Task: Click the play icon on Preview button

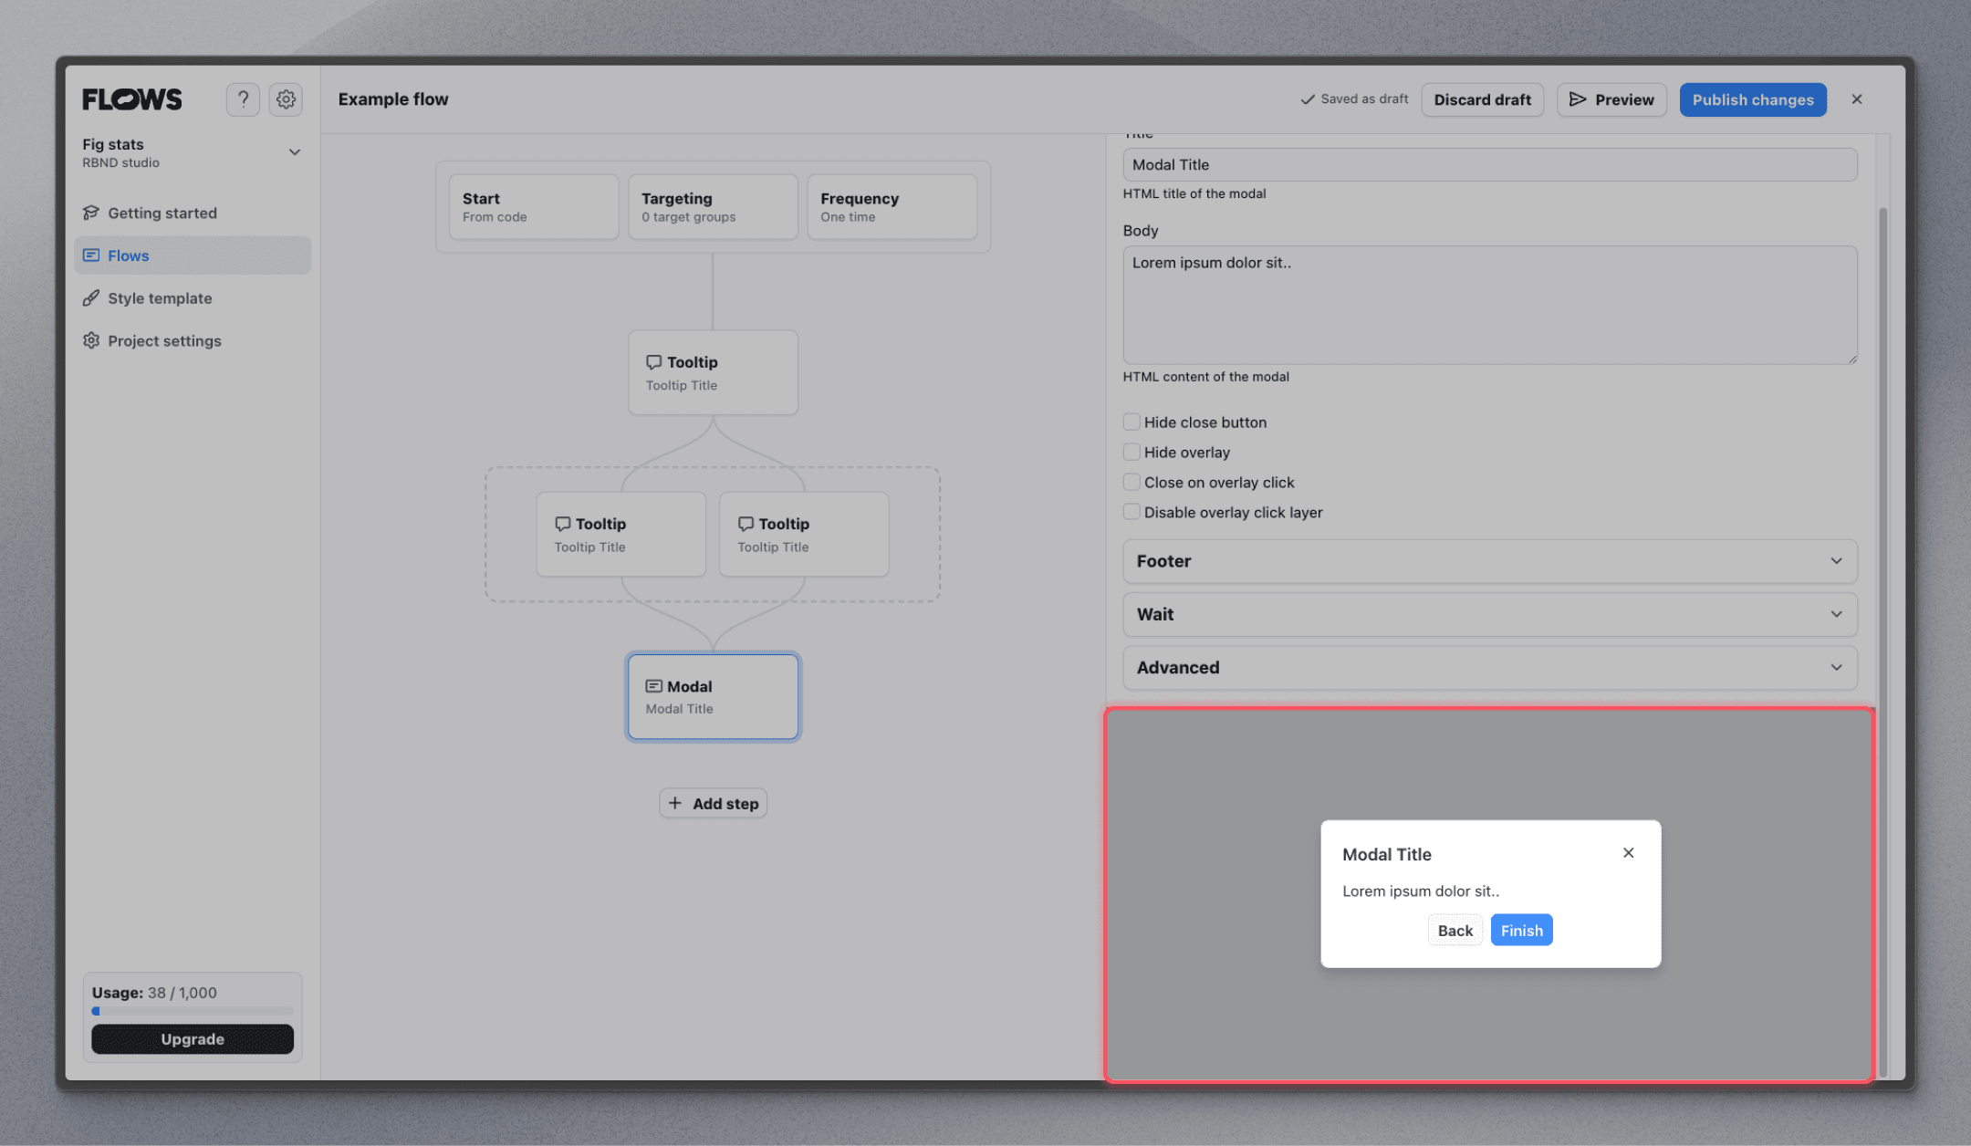Action: pyautogui.click(x=1578, y=99)
